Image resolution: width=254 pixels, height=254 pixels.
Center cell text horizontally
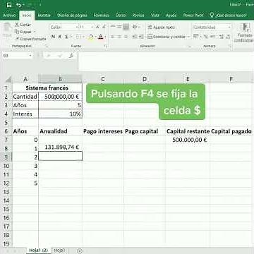click(119, 37)
